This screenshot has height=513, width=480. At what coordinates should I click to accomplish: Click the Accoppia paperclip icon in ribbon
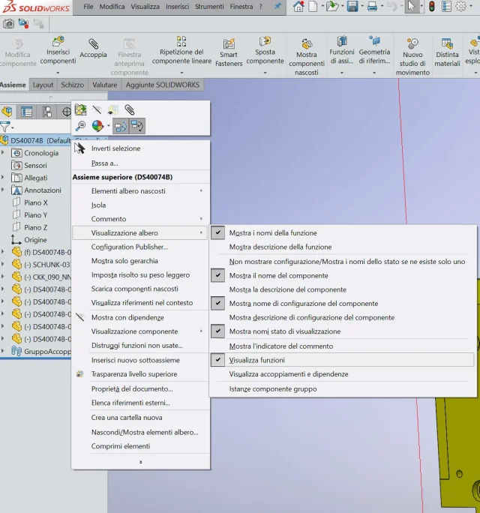click(x=93, y=43)
